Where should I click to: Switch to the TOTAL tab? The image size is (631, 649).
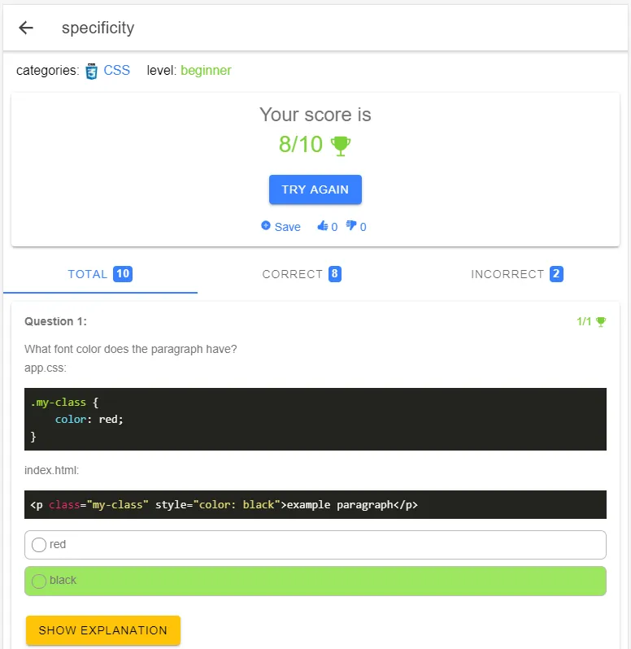(100, 274)
